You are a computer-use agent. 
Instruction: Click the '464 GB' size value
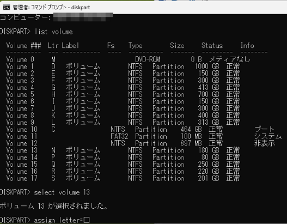coord(191,129)
